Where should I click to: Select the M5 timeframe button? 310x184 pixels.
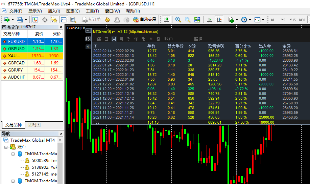click(x=283, y=20)
